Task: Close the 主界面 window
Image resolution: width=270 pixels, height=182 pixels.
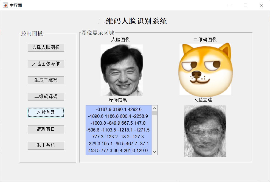Action: [x=261, y=5]
